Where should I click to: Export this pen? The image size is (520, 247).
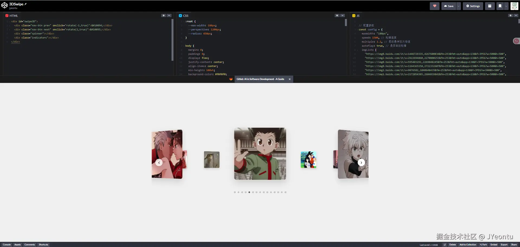pyautogui.click(x=504, y=245)
